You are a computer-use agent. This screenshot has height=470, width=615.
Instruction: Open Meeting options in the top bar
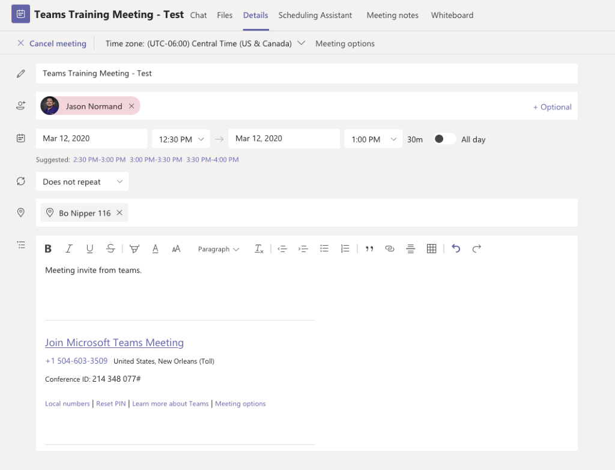click(x=345, y=44)
